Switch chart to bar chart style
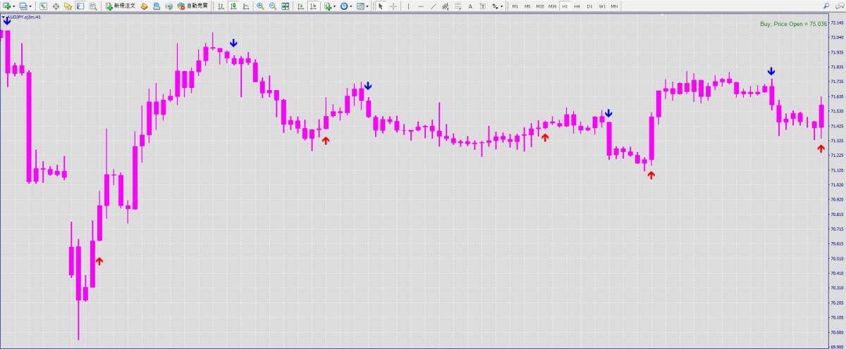 click(221, 6)
